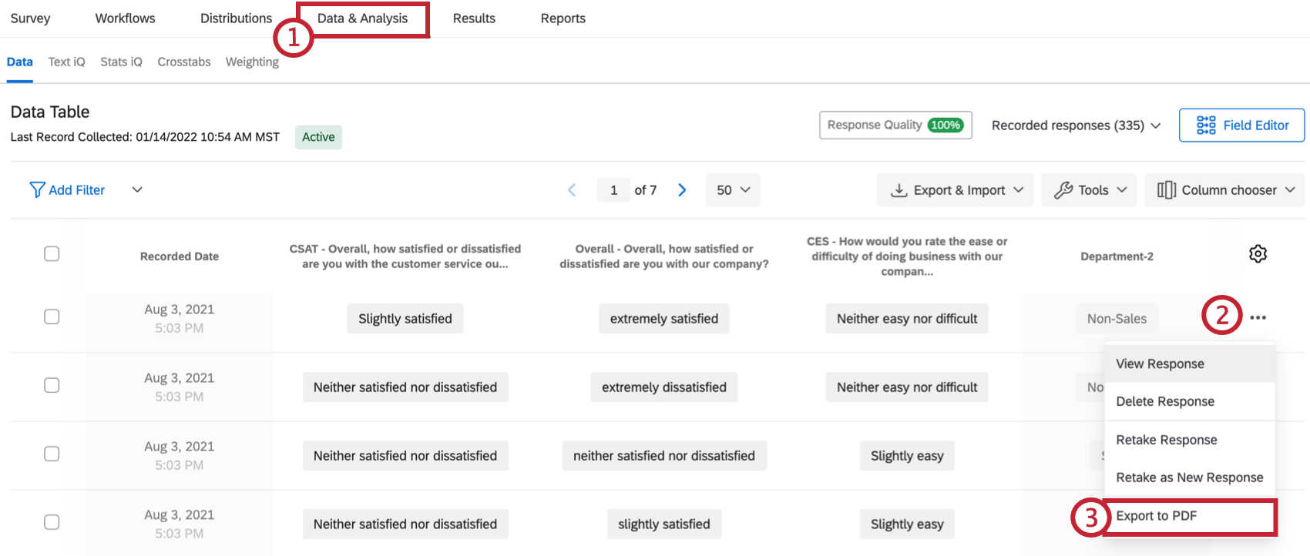1310x556 pixels.
Task: Switch to the Data & Analysis tab
Action: tap(362, 18)
